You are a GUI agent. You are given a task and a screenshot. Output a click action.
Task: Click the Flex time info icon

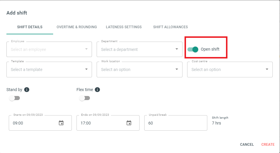pos(97,90)
